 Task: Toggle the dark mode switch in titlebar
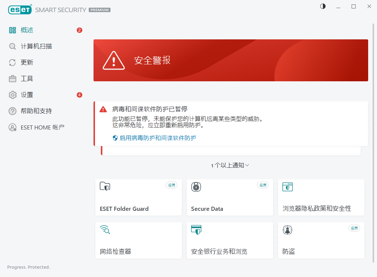point(323,6)
